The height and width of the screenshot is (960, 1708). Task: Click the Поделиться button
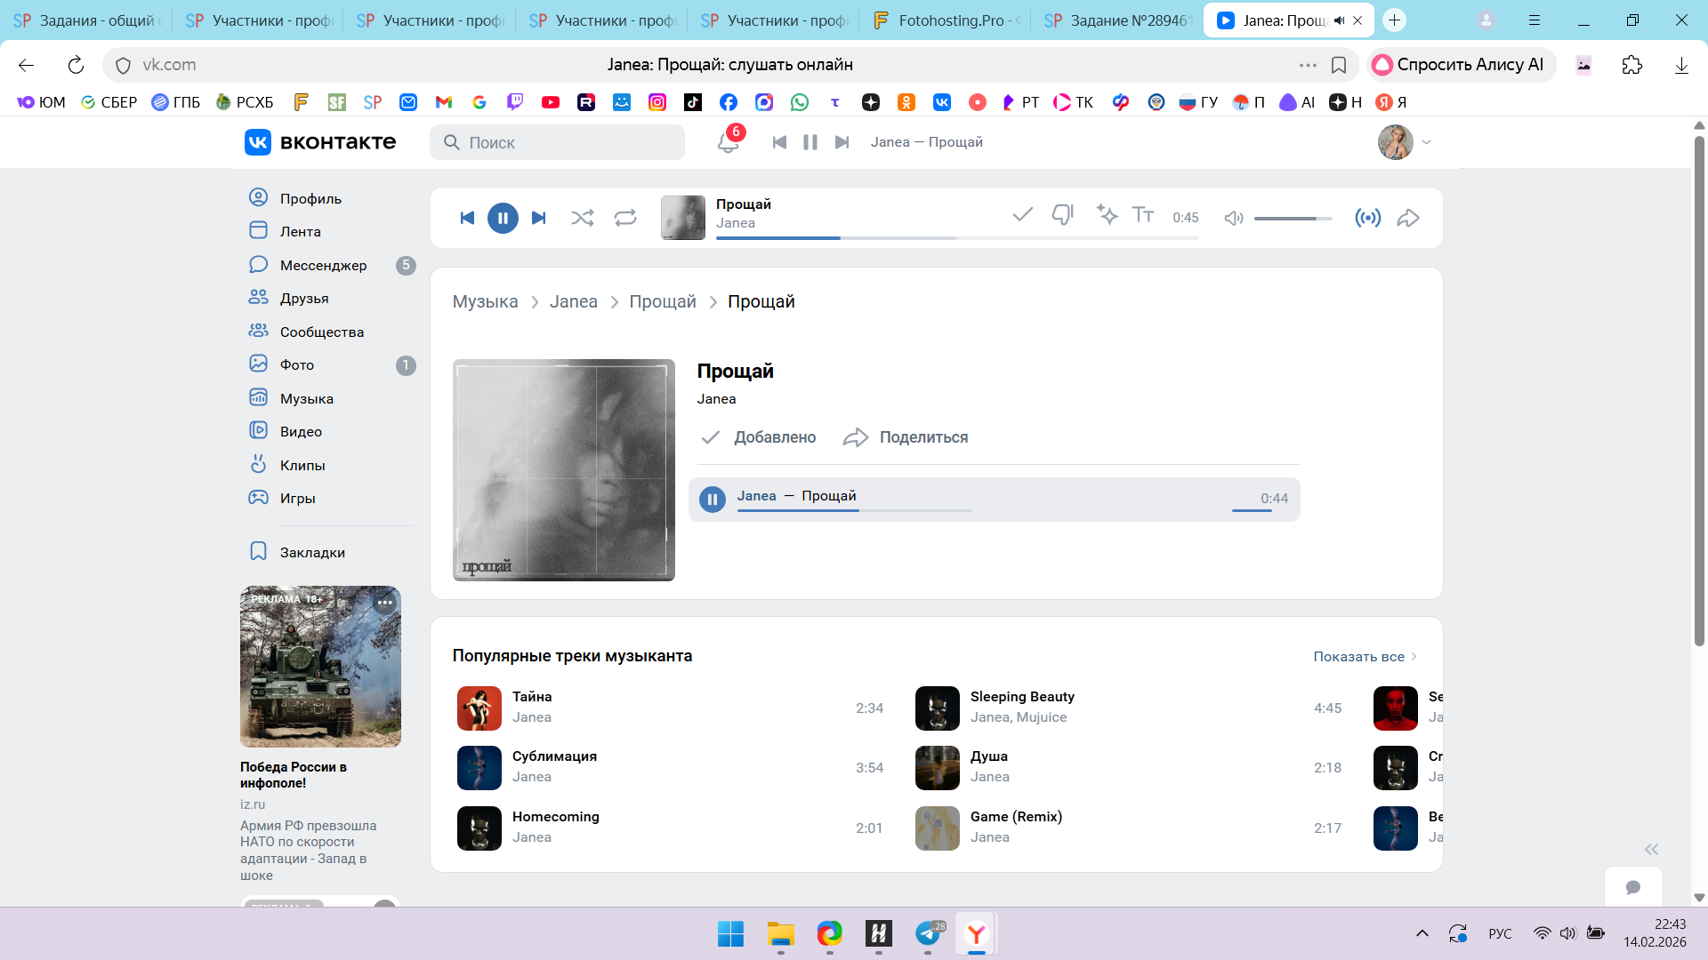[906, 437]
